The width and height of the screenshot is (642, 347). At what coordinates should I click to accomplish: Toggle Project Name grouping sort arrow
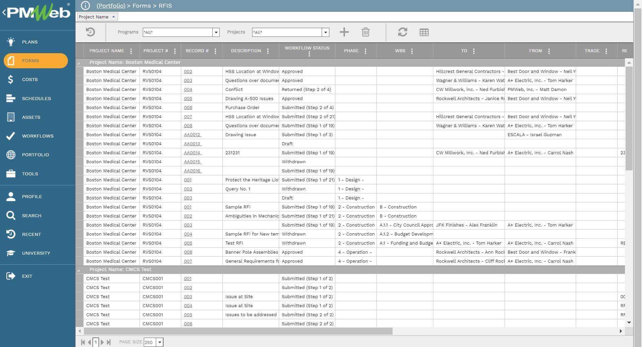click(x=114, y=17)
